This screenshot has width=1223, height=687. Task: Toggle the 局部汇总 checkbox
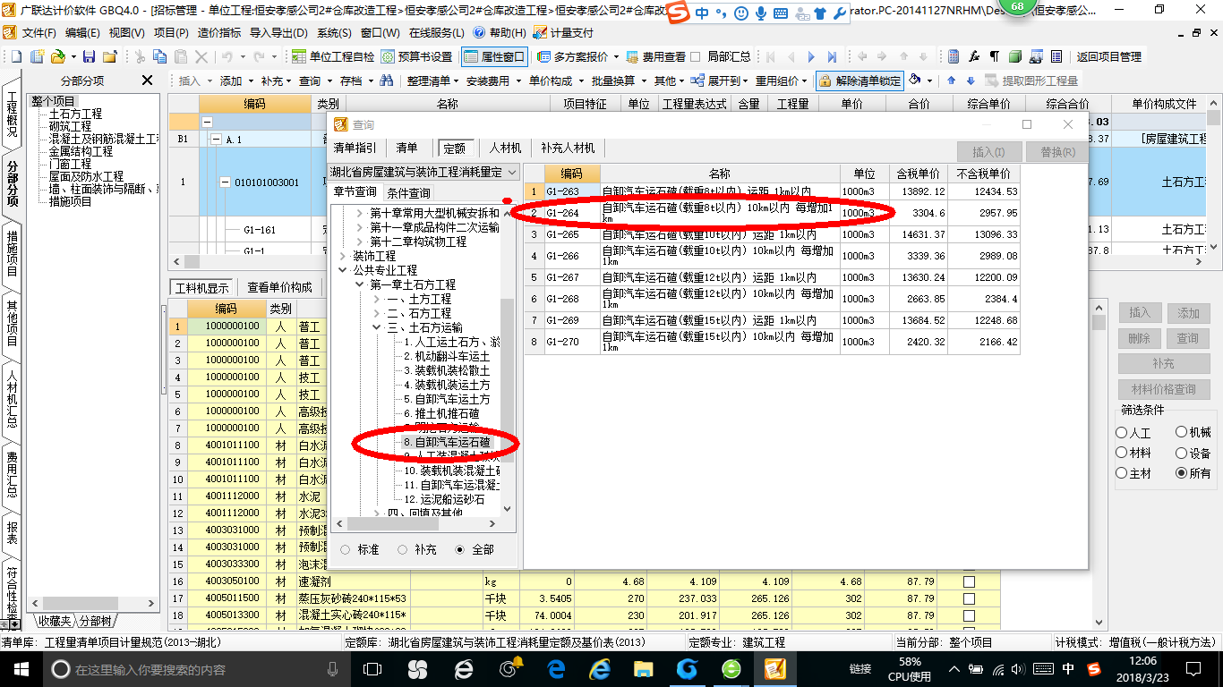695,56
